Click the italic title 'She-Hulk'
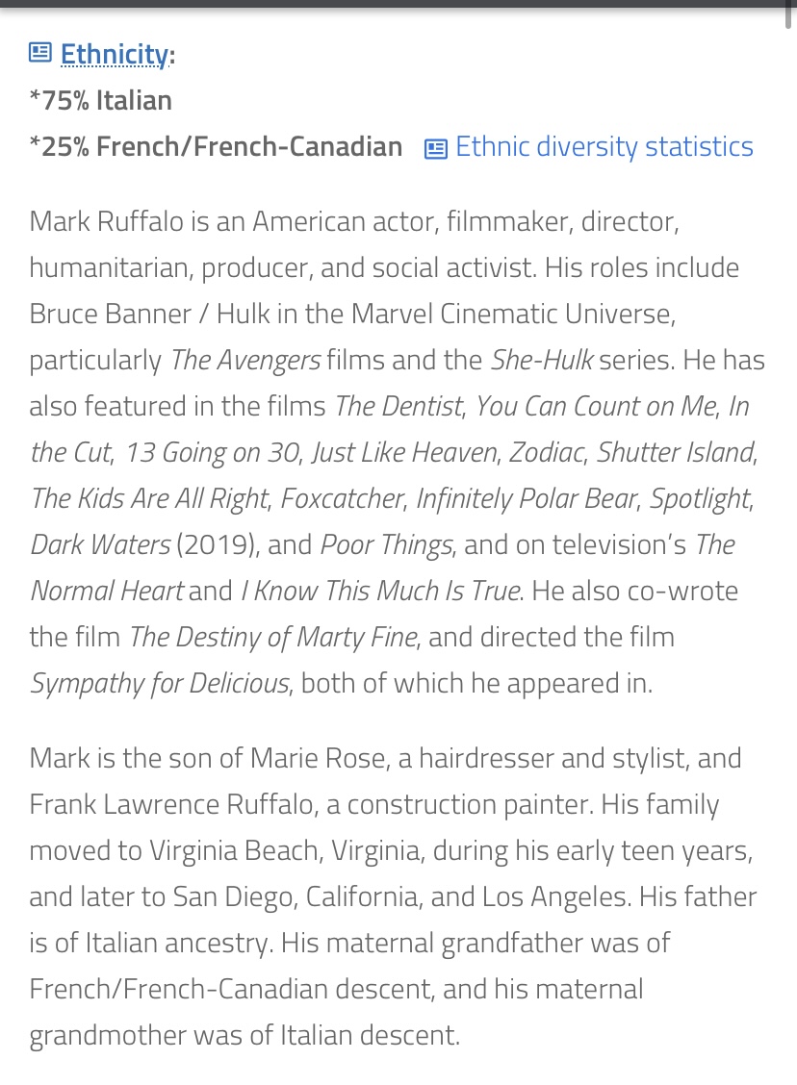 pos(542,360)
